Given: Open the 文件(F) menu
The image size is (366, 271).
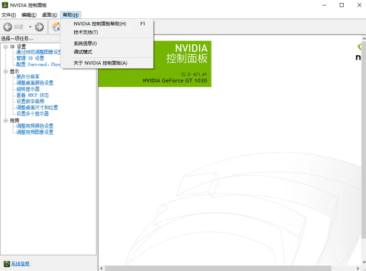Looking at the screenshot, I should [9, 15].
